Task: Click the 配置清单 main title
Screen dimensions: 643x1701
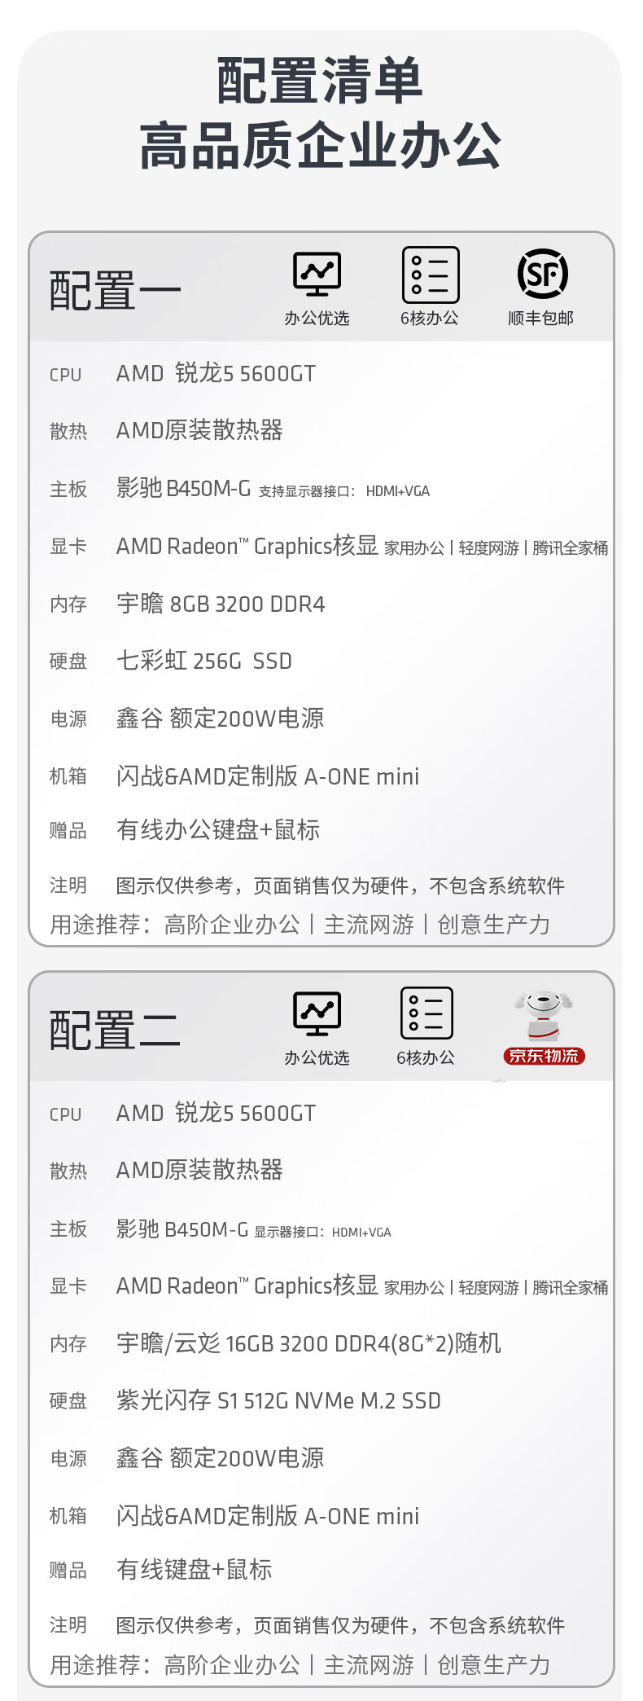Action: pos(320,81)
